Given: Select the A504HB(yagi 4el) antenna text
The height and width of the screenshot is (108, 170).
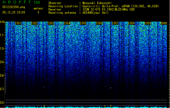Looking at the screenshot, I should pos(95,13).
